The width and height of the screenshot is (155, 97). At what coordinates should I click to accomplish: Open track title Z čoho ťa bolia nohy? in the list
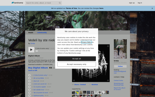tap(41, 75)
